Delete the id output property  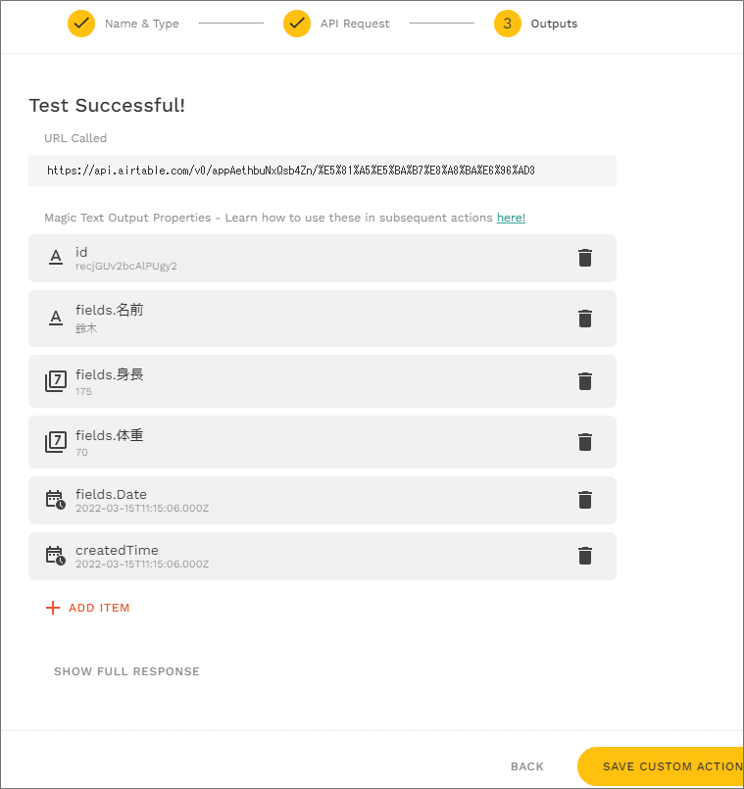pos(585,258)
